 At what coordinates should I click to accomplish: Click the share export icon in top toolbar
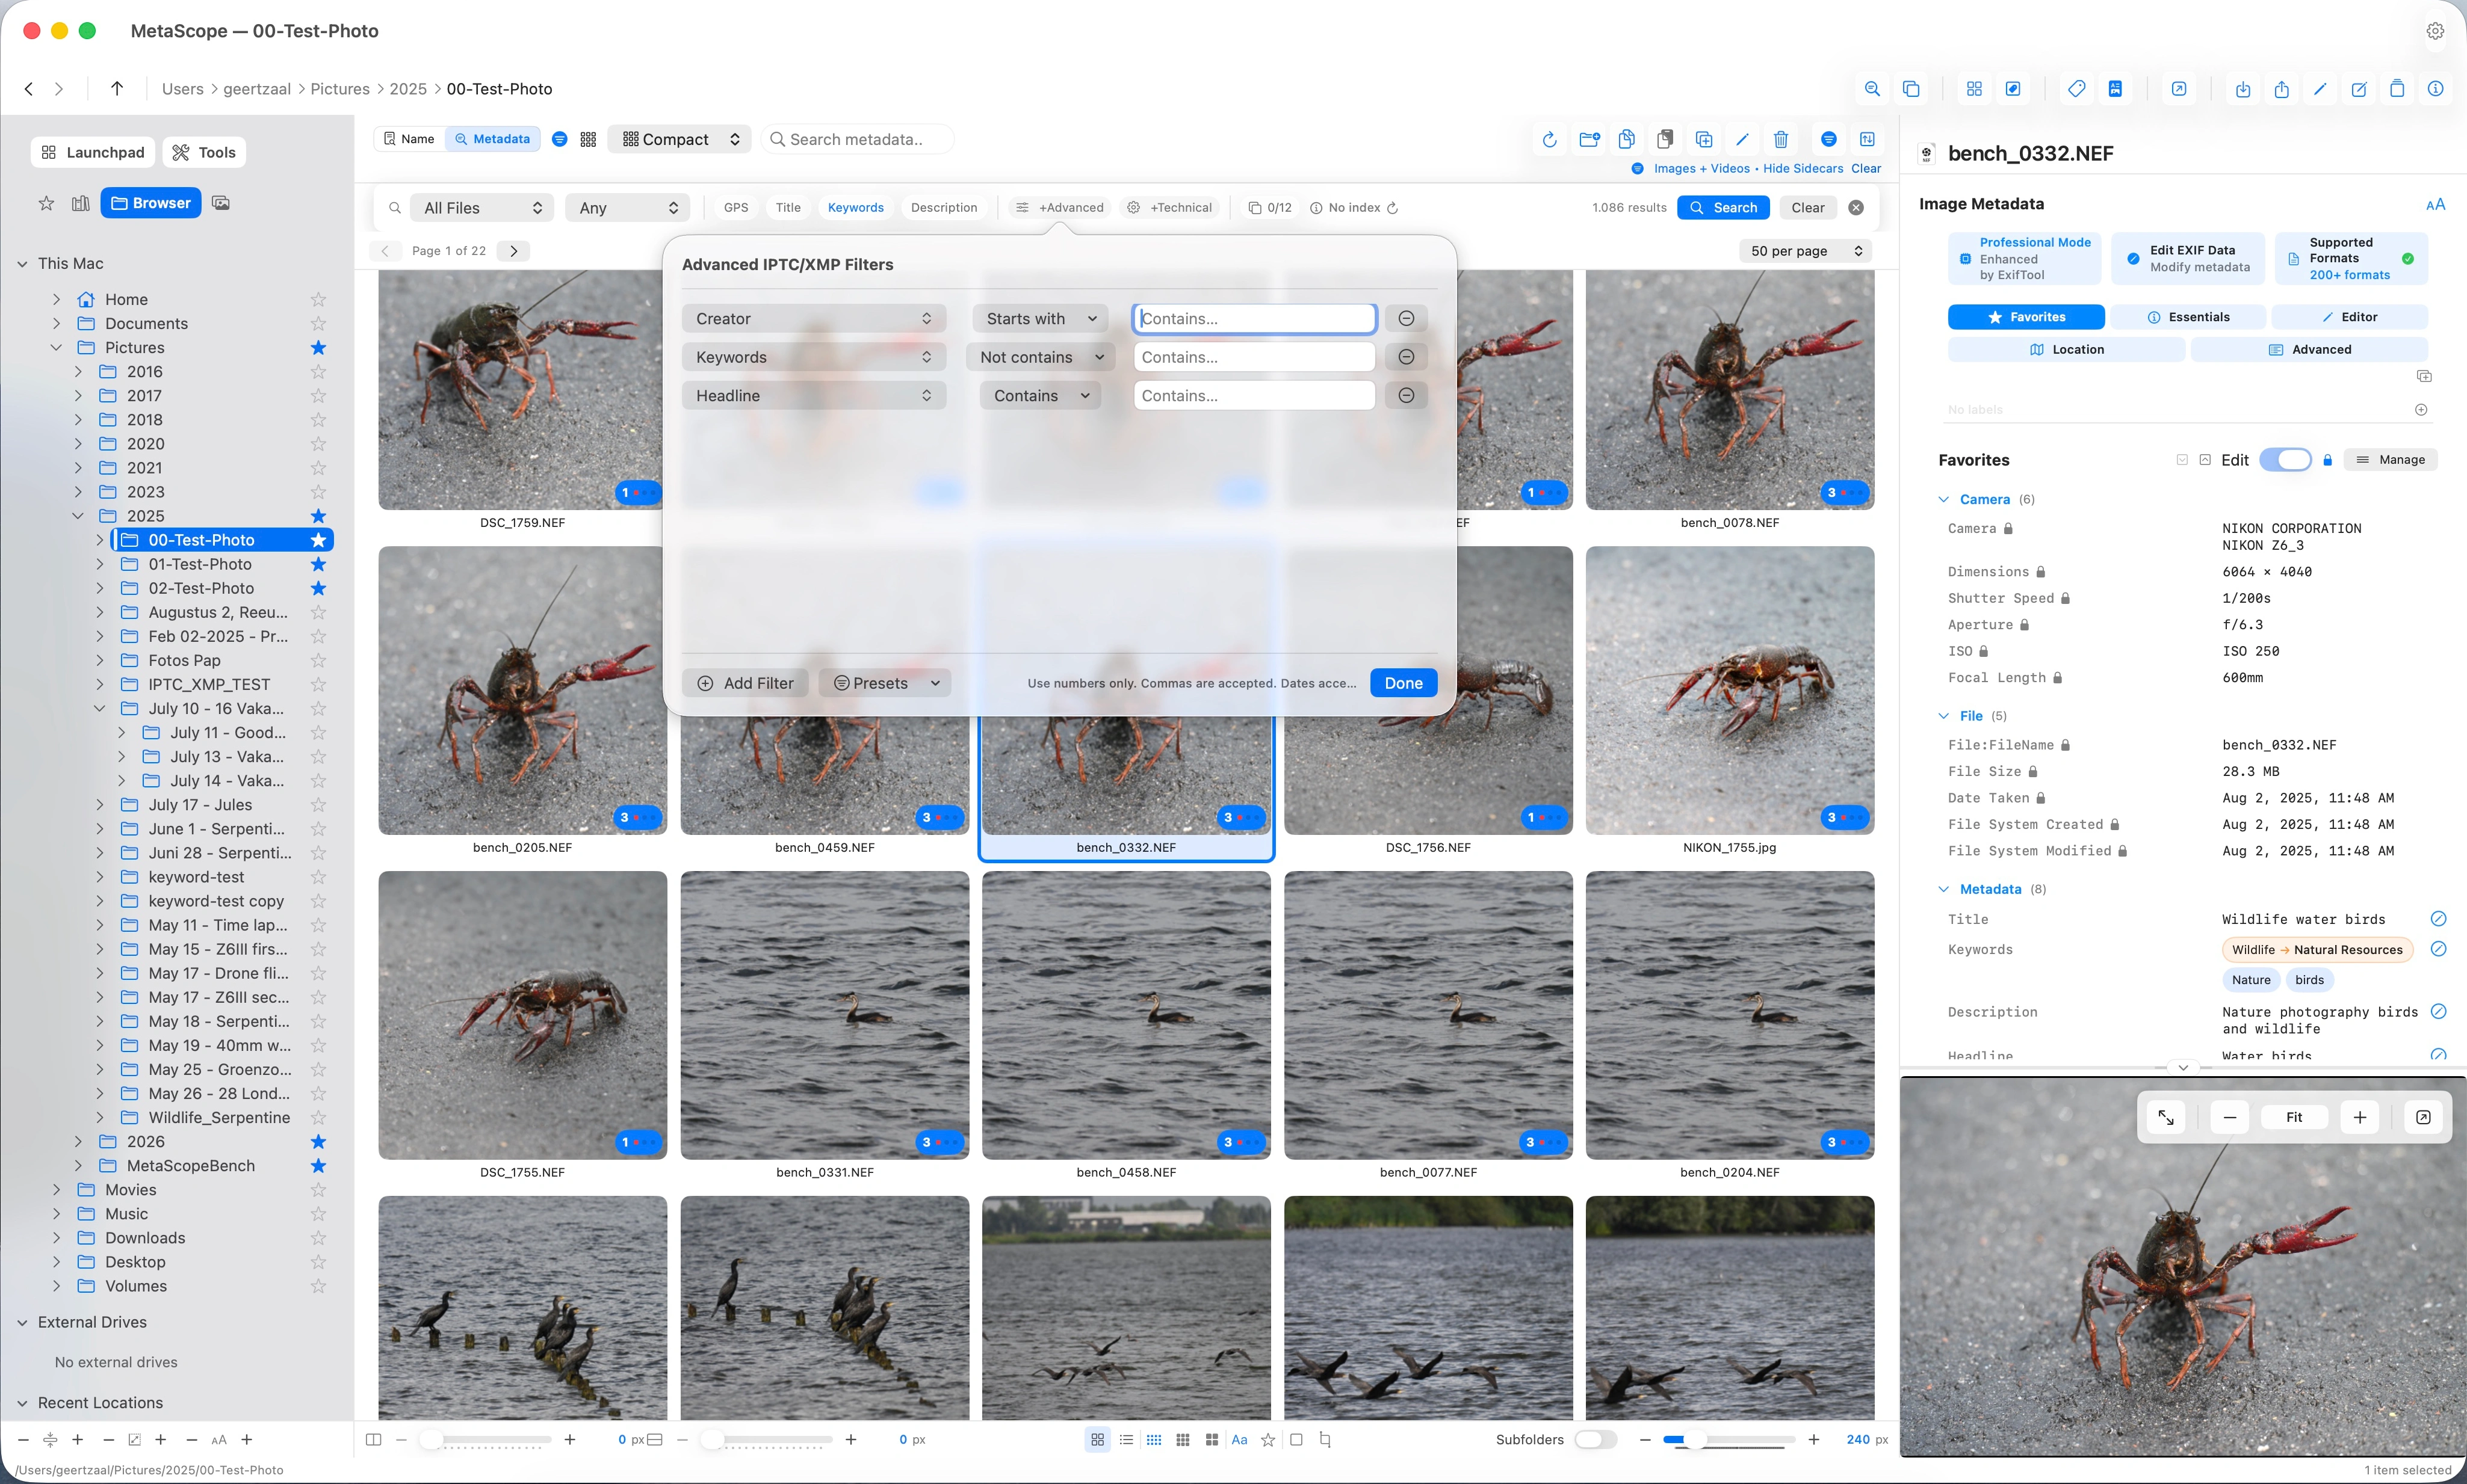2282,89
